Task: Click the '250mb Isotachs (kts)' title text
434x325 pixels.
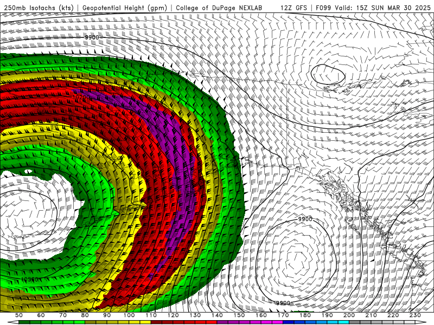Action: 39,8
